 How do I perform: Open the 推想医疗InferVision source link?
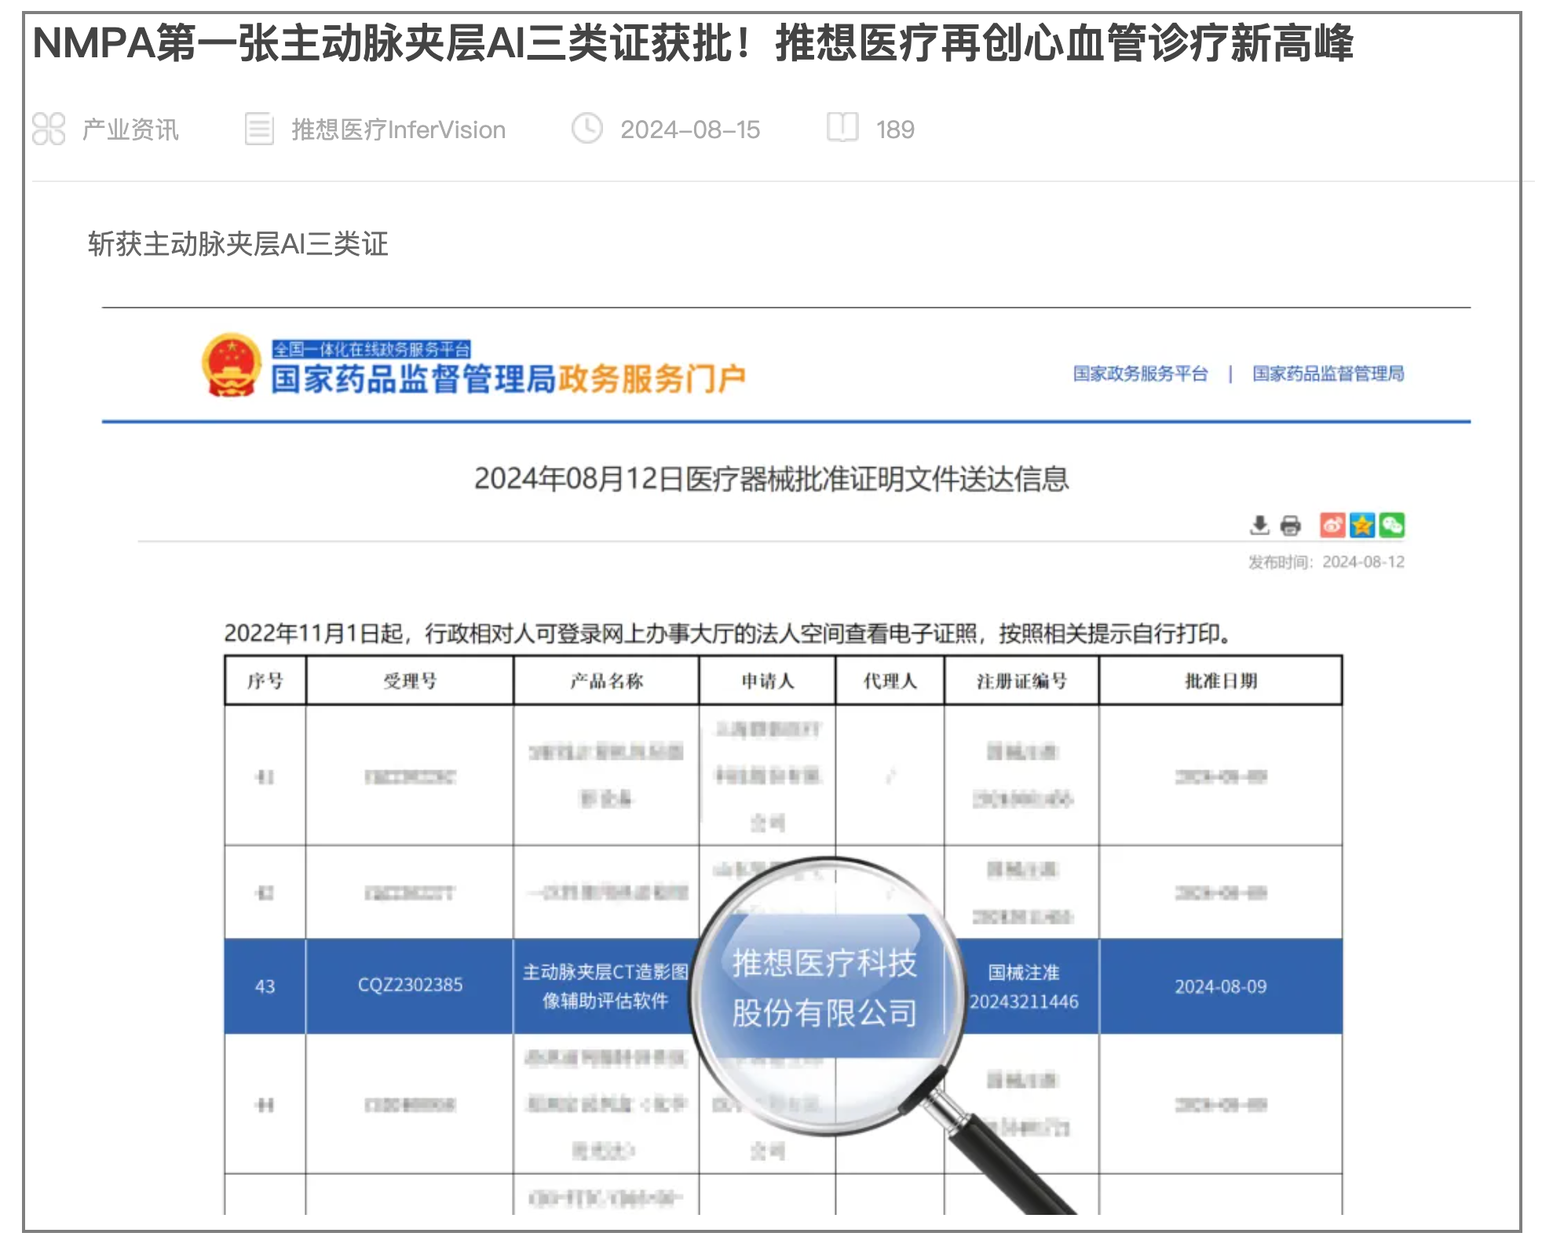tap(399, 129)
